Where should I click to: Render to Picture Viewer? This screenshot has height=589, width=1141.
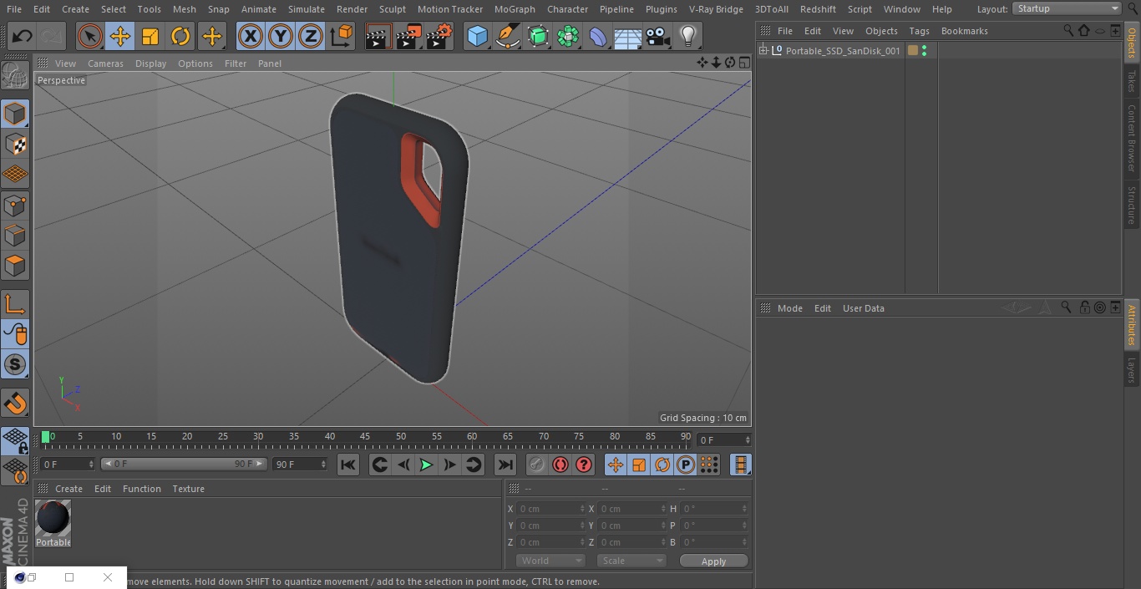[x=408, y=37]
